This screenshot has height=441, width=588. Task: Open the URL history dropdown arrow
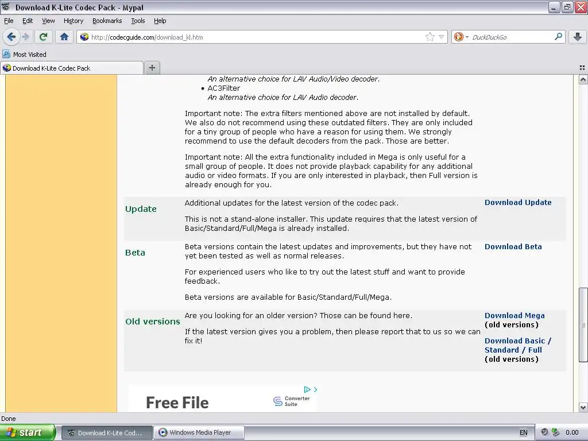(x=442, y=37)
